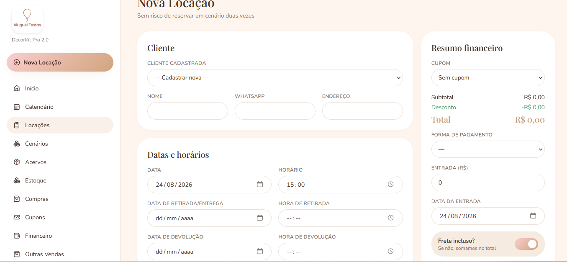Click the Calendário calendar icon in sidebar

click(x=17, y=107)
